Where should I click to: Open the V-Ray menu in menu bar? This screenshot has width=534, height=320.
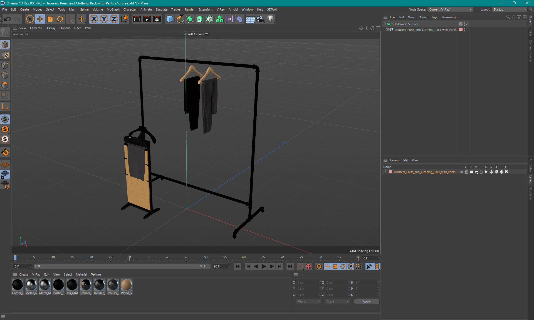point(221,9)
